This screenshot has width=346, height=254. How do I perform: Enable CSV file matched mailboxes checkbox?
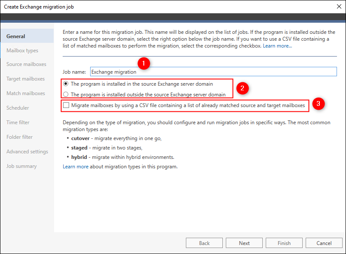[x=66, y=105]
